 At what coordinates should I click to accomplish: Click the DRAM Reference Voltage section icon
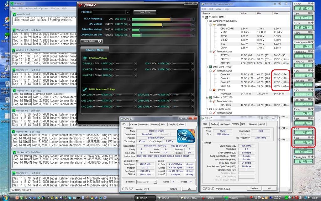coord(85,90)
